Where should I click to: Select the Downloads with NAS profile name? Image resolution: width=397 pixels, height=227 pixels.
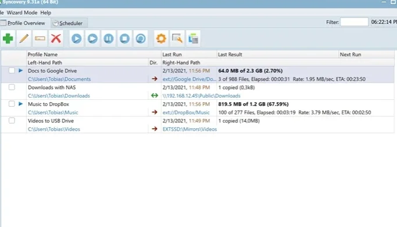pyautogui.click(x=52, y=88)
